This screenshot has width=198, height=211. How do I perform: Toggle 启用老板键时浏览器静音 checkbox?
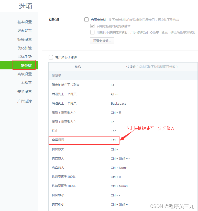[92, 26]
